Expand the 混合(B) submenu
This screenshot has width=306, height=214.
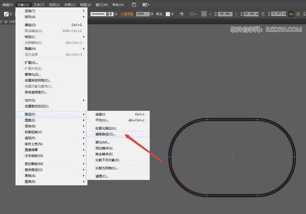pyautogui.click(x=51, y=126)
